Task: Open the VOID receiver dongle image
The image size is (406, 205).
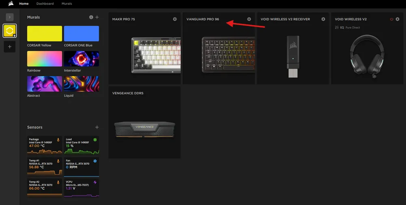Action: (293, 57)
